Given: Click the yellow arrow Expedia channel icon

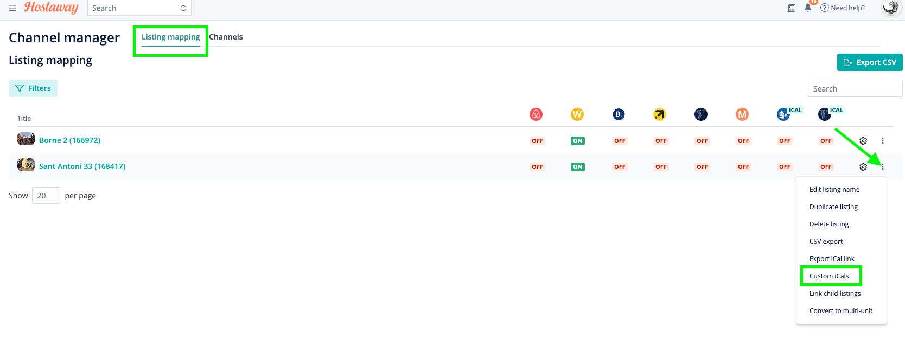Looking at the screenshot, I should tap(660, 114).
